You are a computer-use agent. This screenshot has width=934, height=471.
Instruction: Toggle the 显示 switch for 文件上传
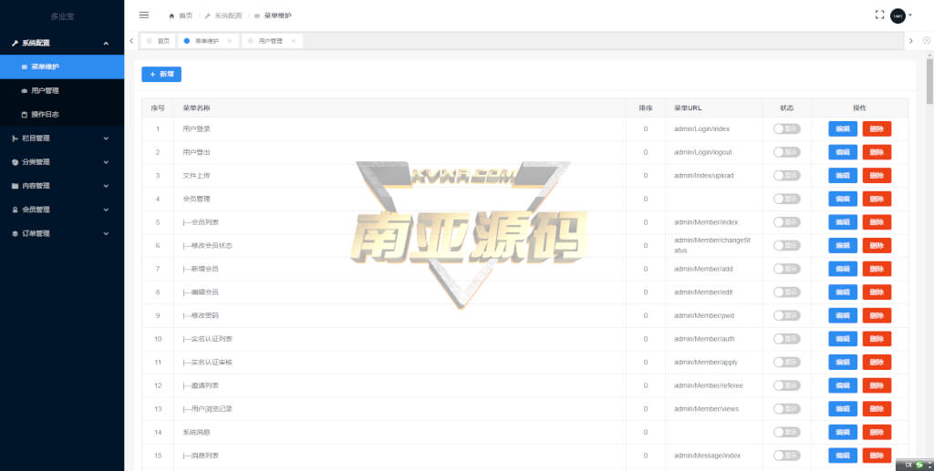[786, 176]
